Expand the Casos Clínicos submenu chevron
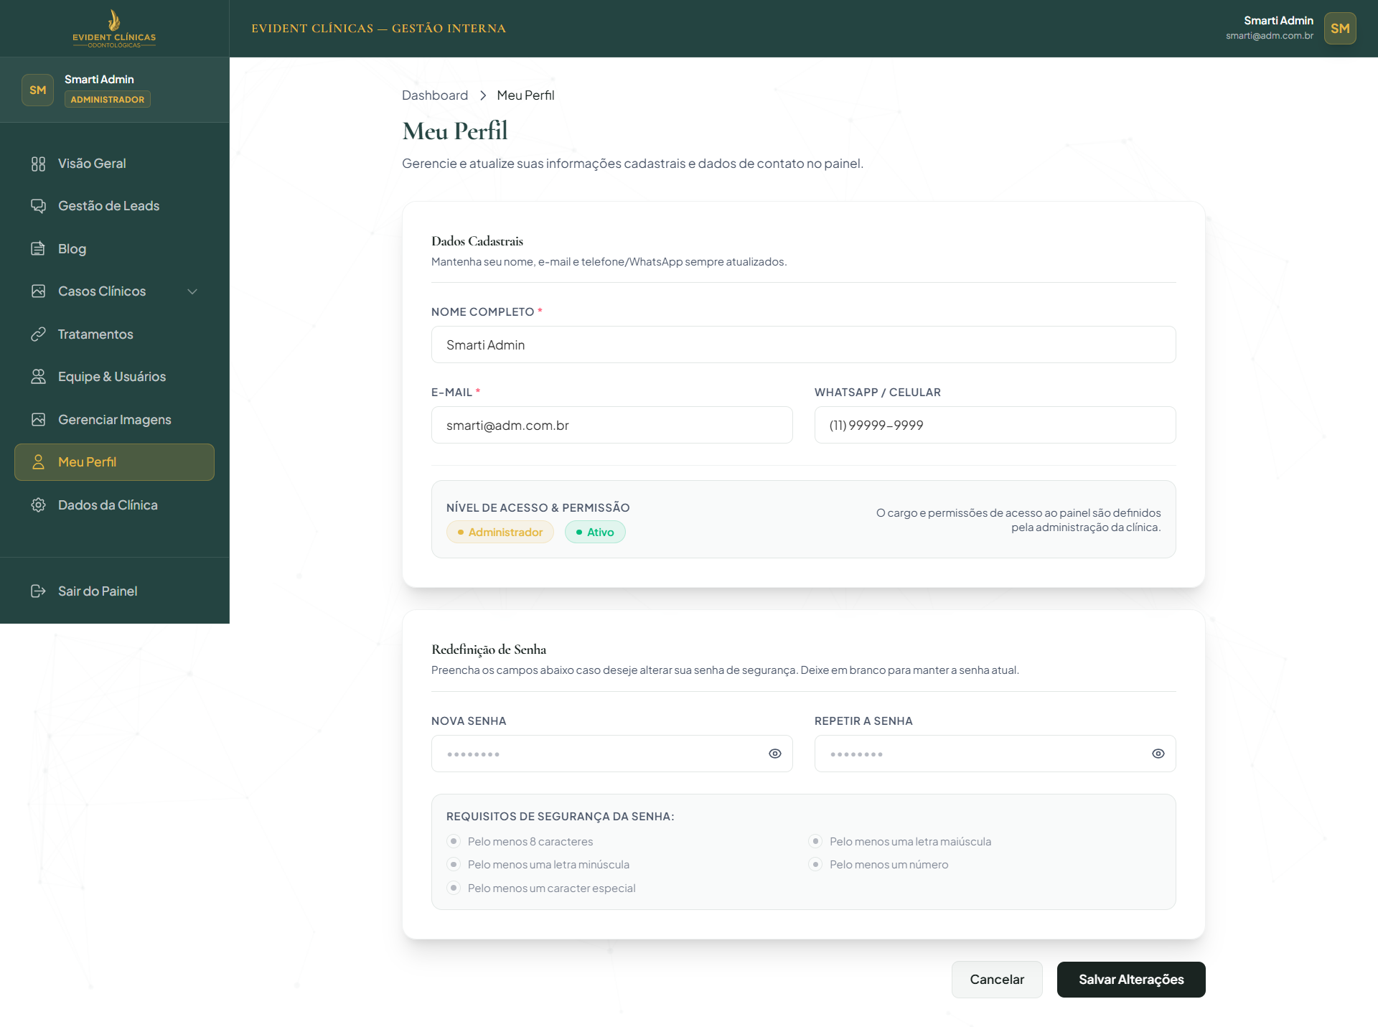The height and width of the screenshot is (1027, 1378). [192, 291]
